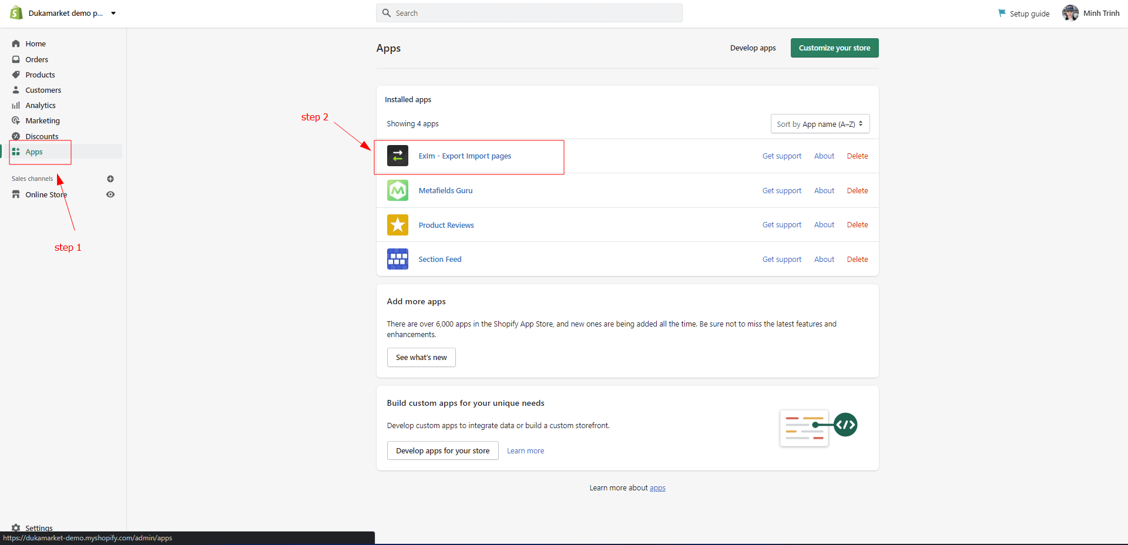The image size is (1128, 545).
Task: Click the Shopify logo in the header
Action: tap(16, 13)
